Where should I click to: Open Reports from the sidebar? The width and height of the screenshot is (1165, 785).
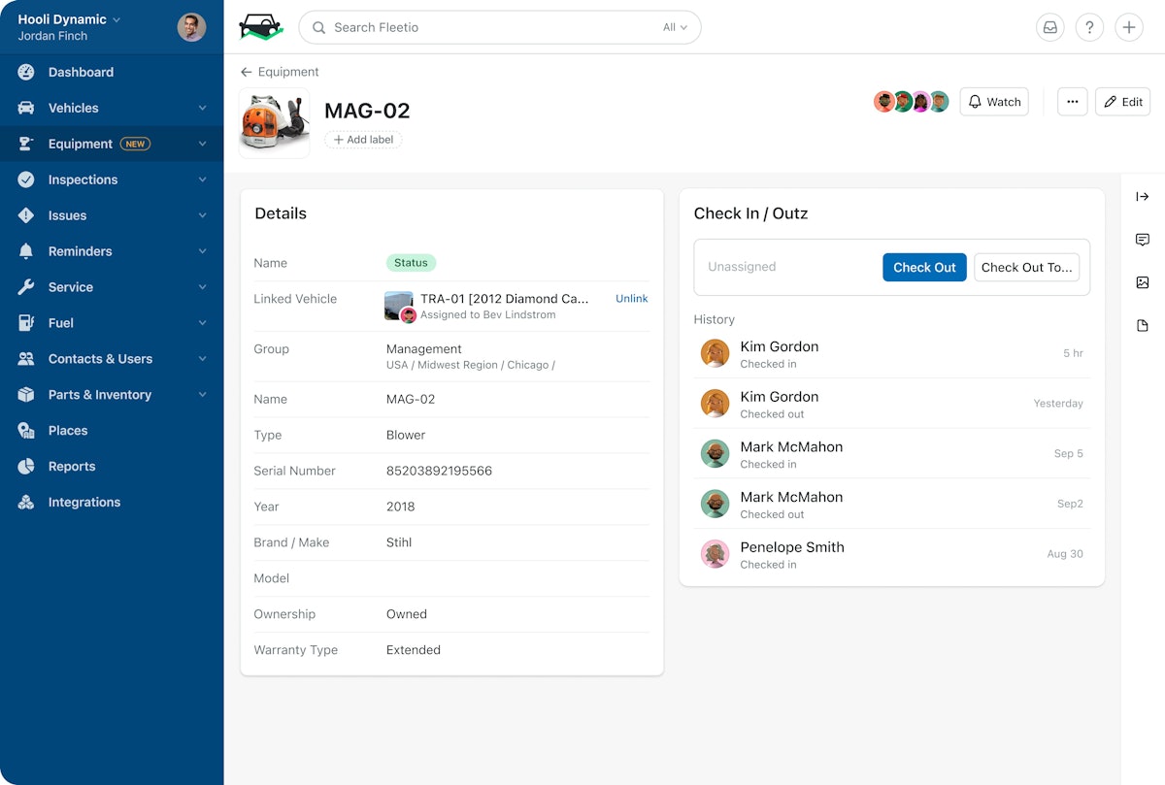(x=72, y=467)
